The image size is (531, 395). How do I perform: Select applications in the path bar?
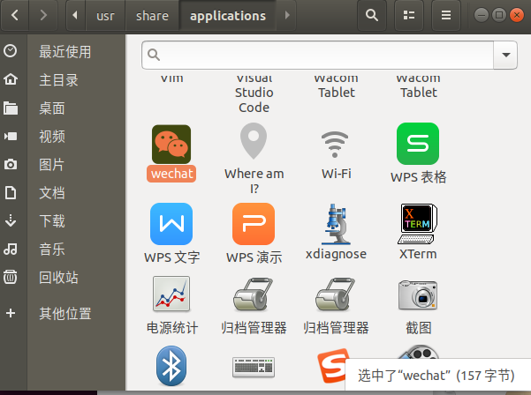(228, 16)
